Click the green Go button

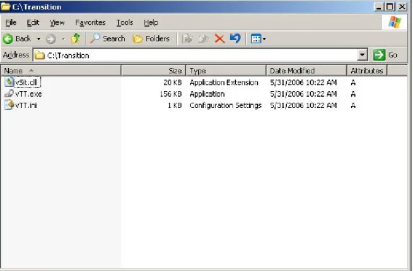385,55
